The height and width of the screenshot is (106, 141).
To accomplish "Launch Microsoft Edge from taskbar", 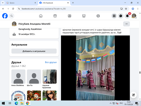I will (x=16, y=103).
